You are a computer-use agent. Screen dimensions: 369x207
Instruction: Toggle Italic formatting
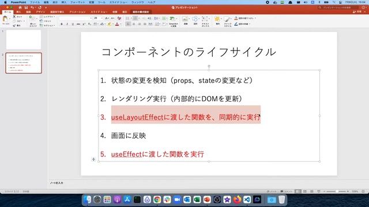click(67, 24)
